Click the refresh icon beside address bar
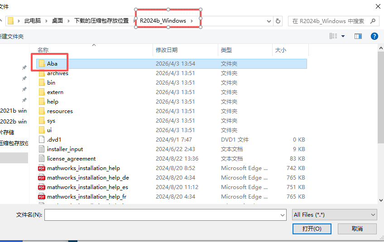This screenshot has width=384, height=242. [x=278, y=21]
